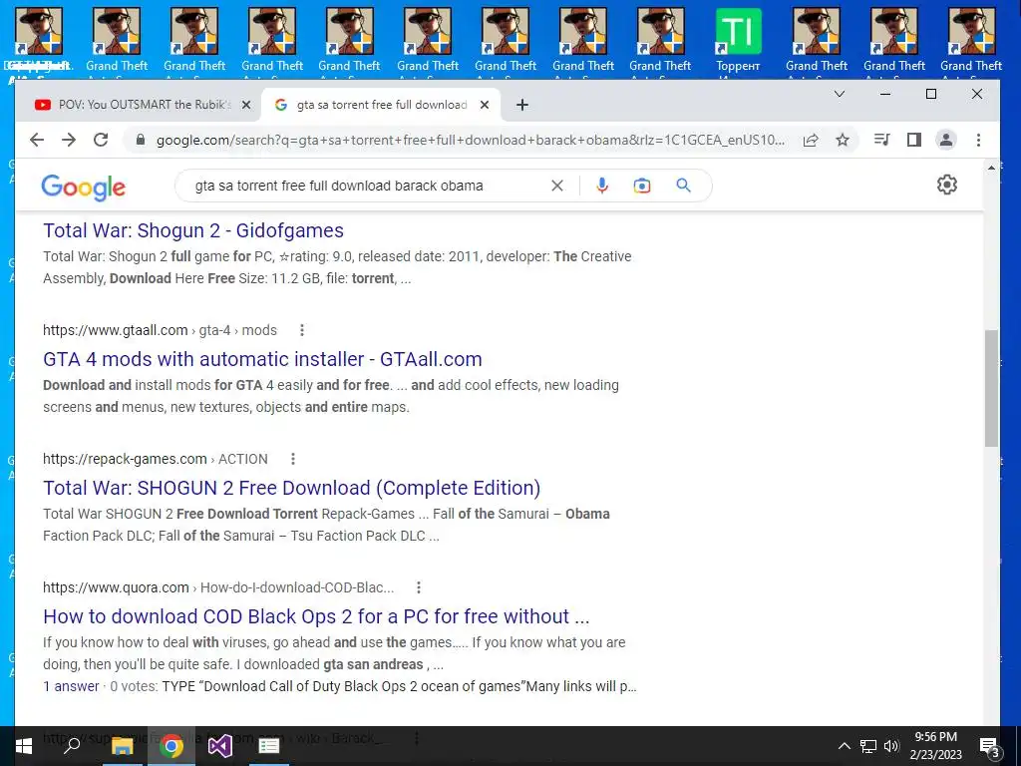The width and height of the screenshot is (1021, 766).
Task: Select the gta sa torrent Google tab
Action: (380, 105)
